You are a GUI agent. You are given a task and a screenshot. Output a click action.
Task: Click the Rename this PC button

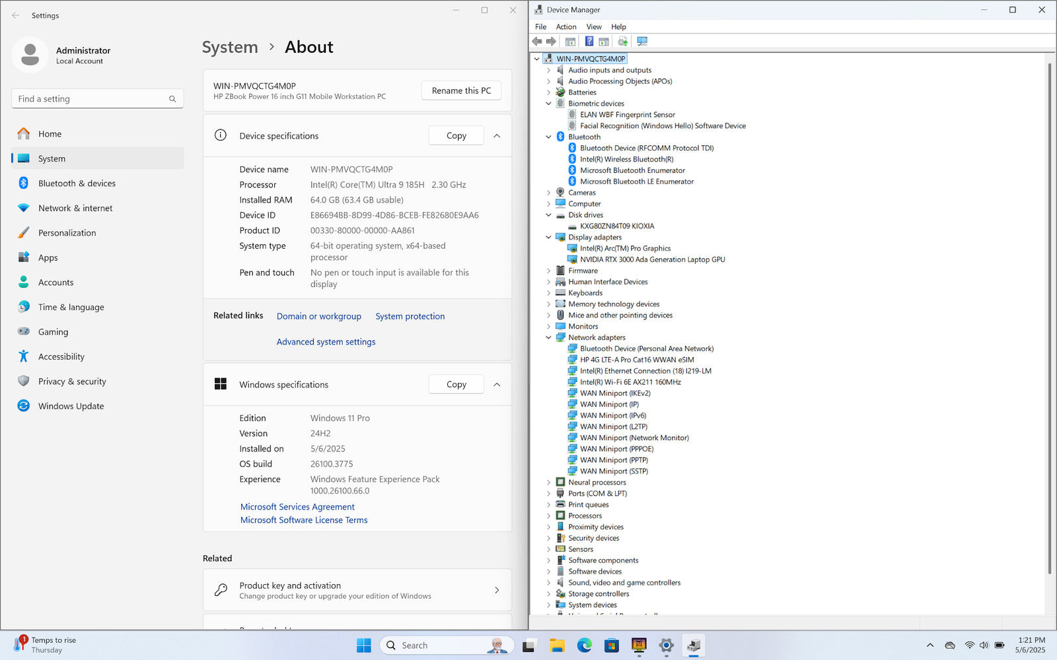click(461, 90)
